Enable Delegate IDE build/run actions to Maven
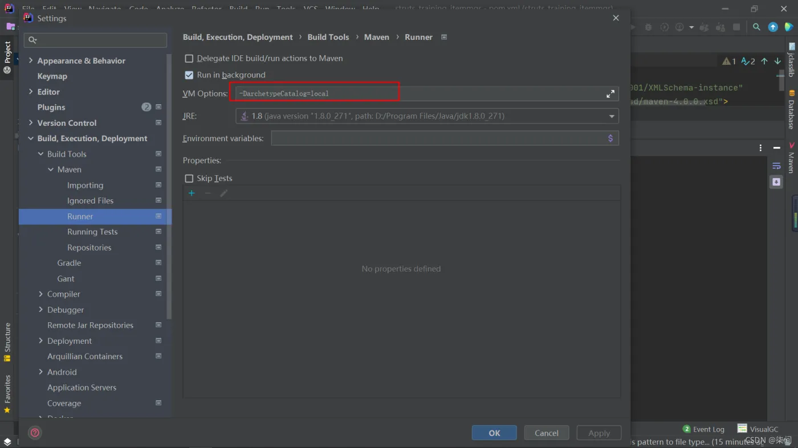This screenshot has height=448, width=798. coord(189,59)
